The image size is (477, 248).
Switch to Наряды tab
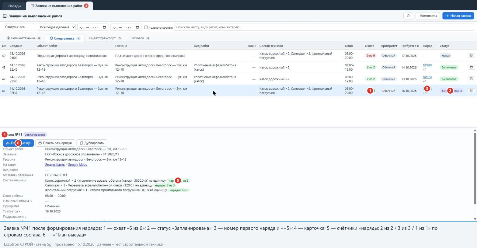15,6
